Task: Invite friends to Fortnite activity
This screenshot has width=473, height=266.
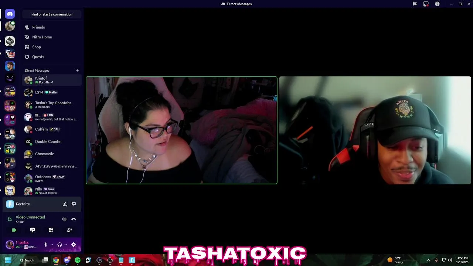Action: (65, 204)
